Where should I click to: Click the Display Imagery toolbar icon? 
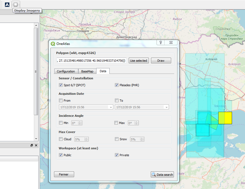click(16, 4)
